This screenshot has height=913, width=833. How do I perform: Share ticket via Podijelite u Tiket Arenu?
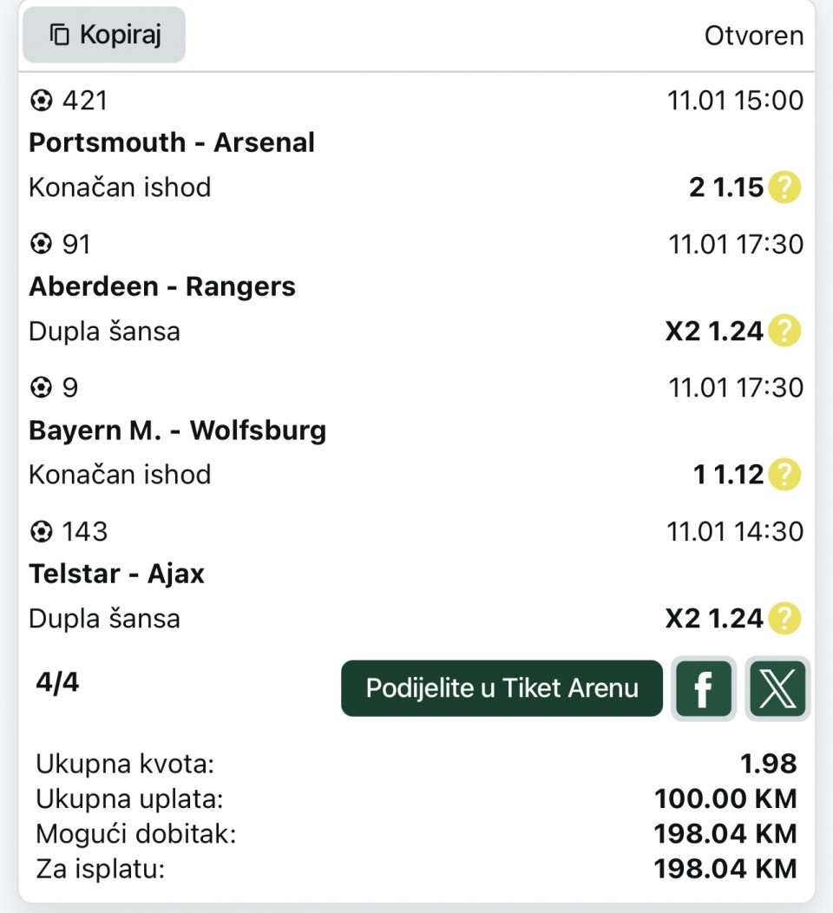click(502, 688)
